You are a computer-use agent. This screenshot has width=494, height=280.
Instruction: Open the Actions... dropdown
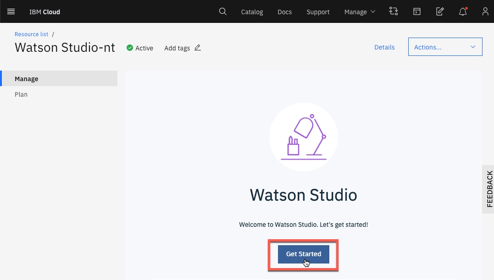coord(445,47)
